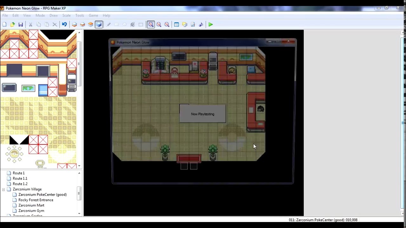The width and height of the screenshot is (406, 228).
Task: Open the View menu
Action: click(x=27, y=16)
